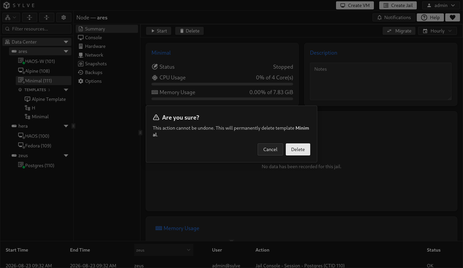Collapse the Data Center tree node
The width and height of the screenshot is (463, 268).
coord(66,42)
